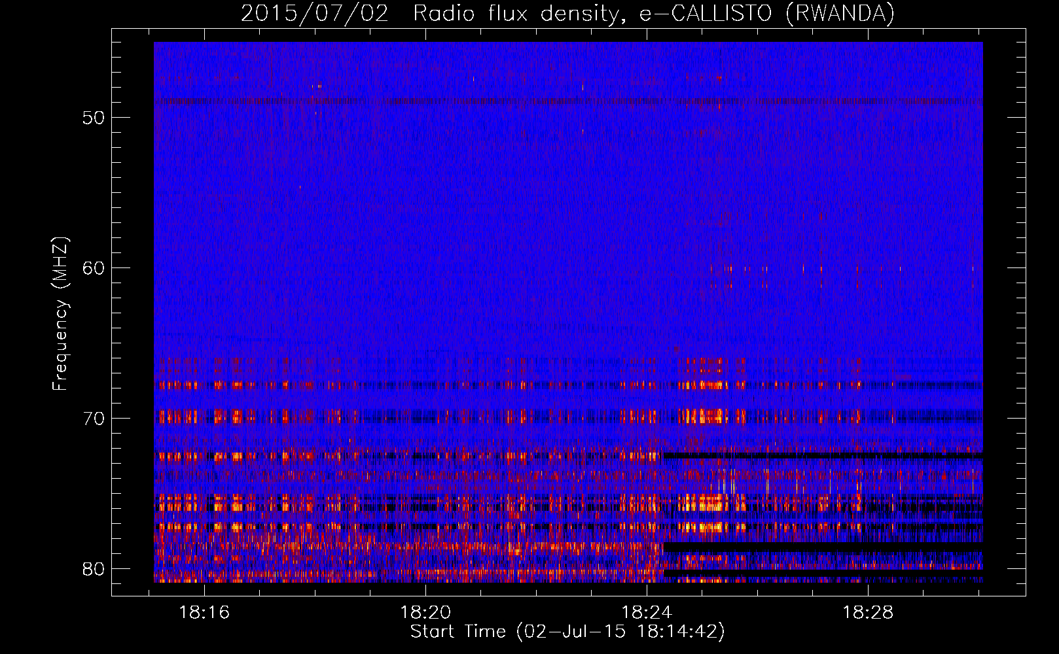Pick the 18:24 time tick label

pyautogui.click(x=647, y=613)
